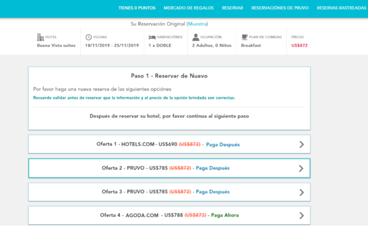Click the 2 Adultos, 0 Niños value
This screenshot has width=368, height=243.
212,46
